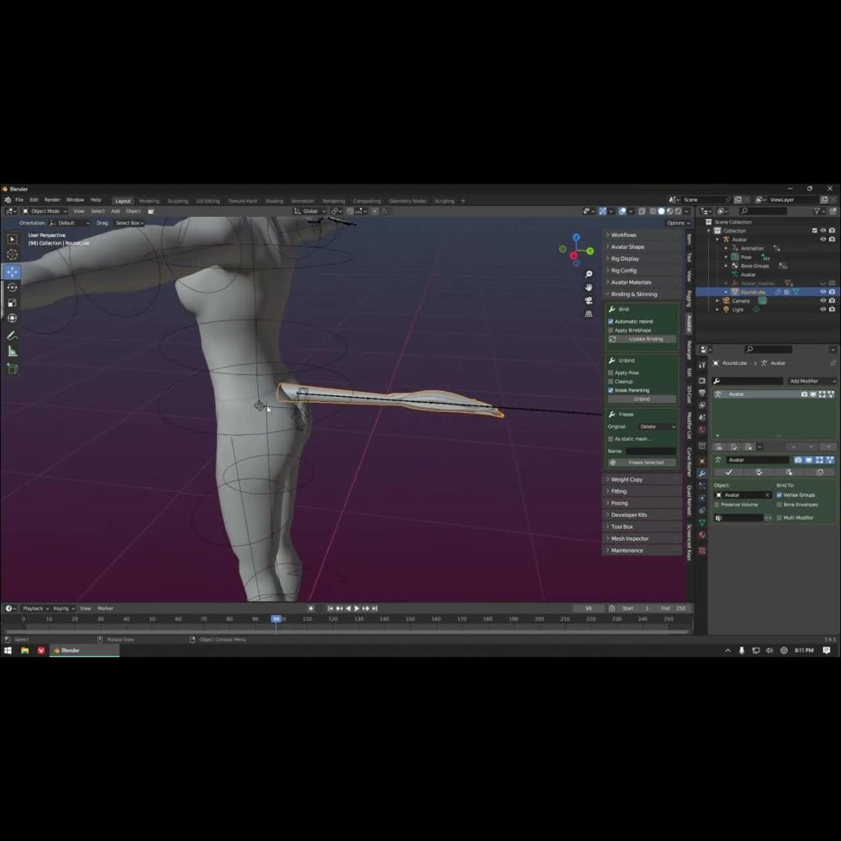This screenshot has height=841, width=841.
Task: Open the Add Modifier dropdown
Action: (812, 381)
